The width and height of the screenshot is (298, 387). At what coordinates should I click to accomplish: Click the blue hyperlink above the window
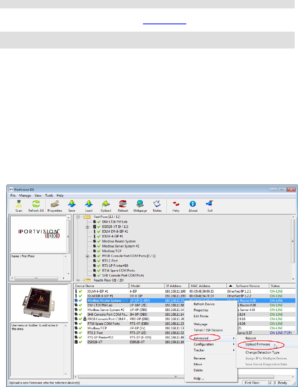point(165,23)
